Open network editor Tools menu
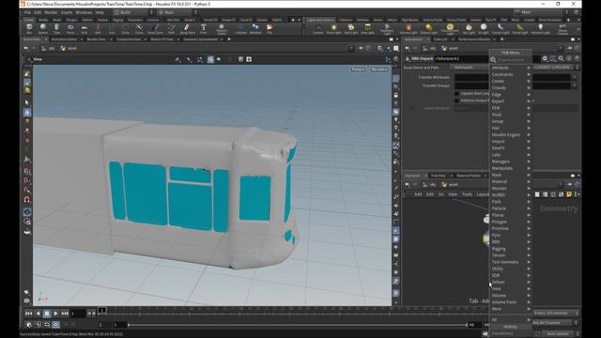 (467, 194)
